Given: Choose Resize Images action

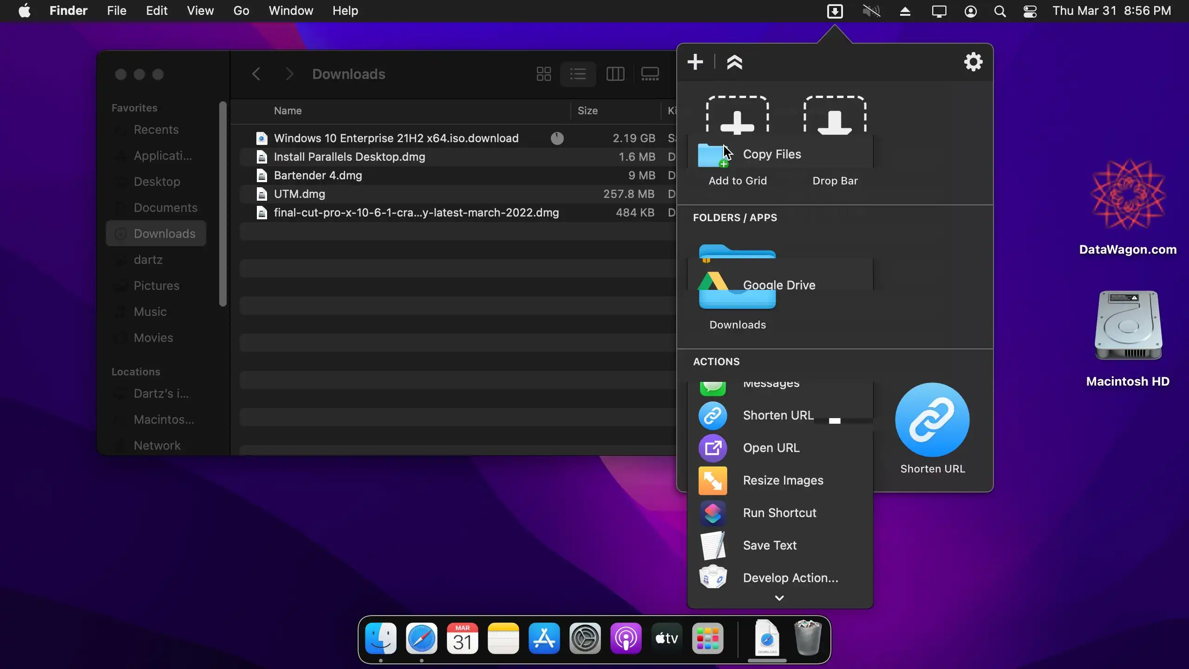Looking at the screenshot, I should tap(783, 480).
